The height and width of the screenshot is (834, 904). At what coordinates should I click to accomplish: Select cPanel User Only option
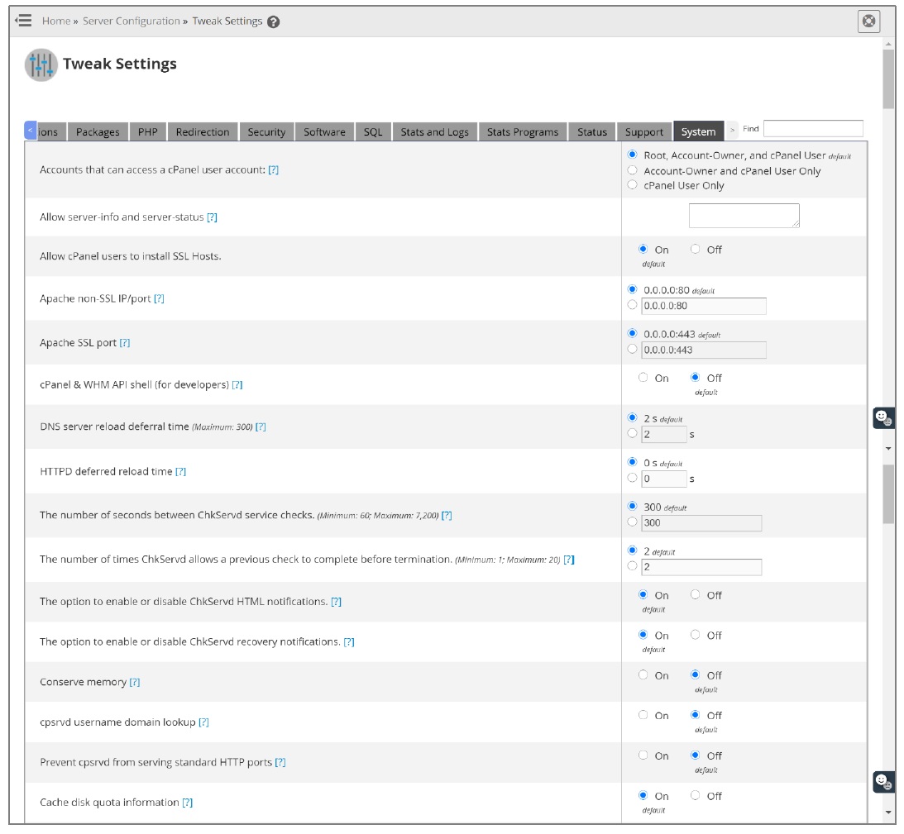pyautogui.click(x=633, y=185)
